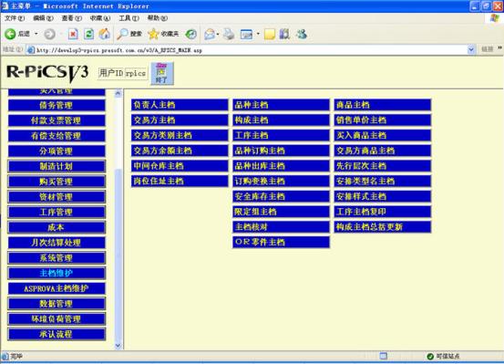Click the 终了 exit icon
Viewport: 504px width, 364px height.
tap(162, 73)
